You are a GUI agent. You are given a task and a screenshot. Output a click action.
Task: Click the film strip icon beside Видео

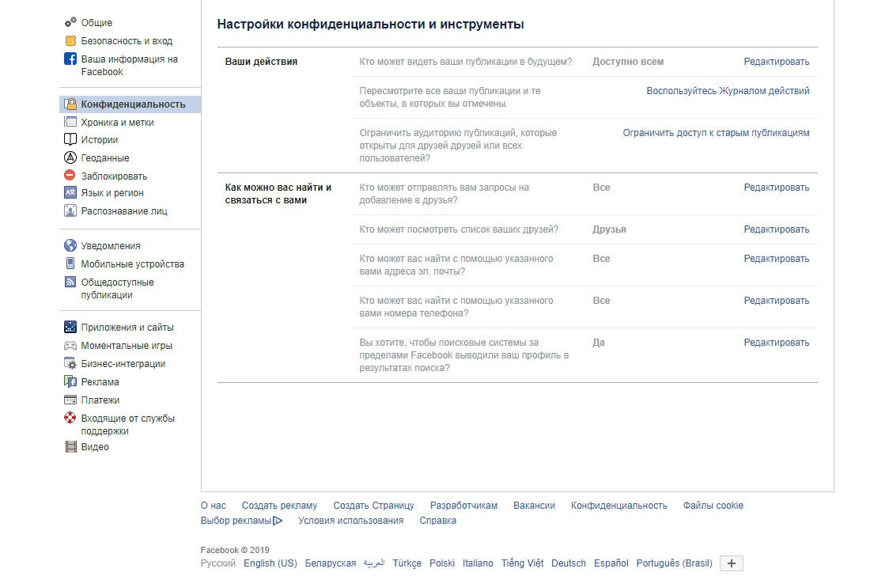point(70,447)
